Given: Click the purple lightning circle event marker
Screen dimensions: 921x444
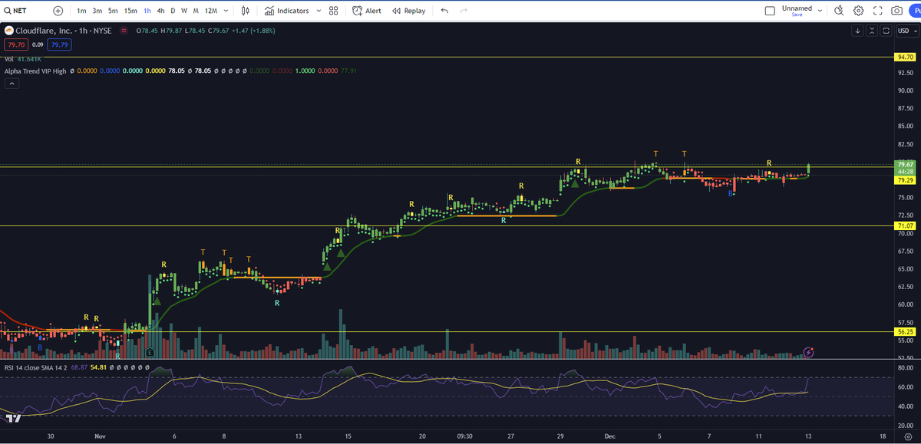Looking at the screenshot, I should pyautogui.click(x=808, y=352).
